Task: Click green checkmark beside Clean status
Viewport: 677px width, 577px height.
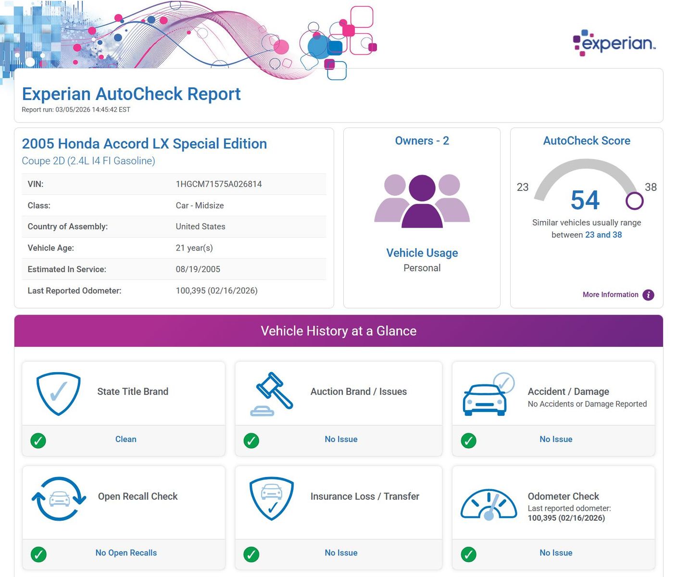Action: pyautogui.click(x=38, y=440)
